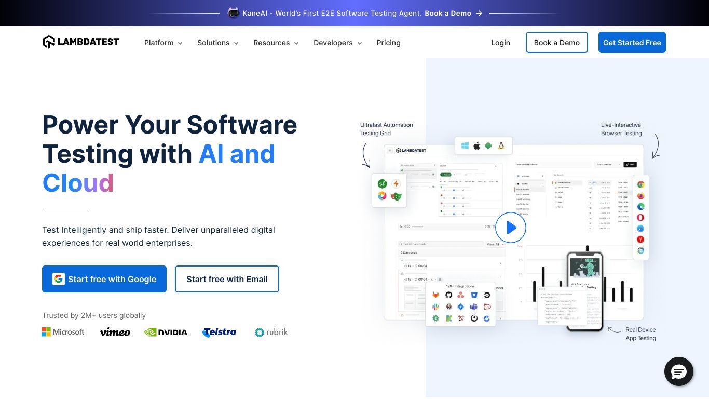
Task: Click the Microsoft logo
Action: (63, 332)
